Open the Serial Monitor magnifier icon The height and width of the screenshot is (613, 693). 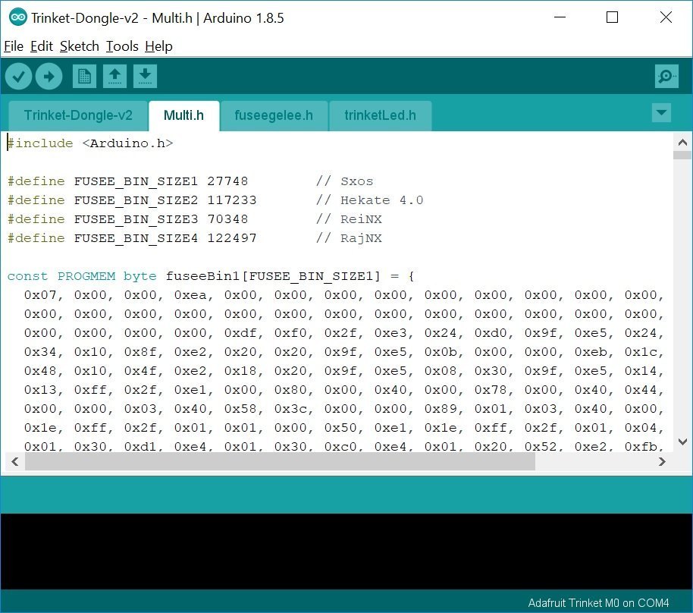point(666,76)
